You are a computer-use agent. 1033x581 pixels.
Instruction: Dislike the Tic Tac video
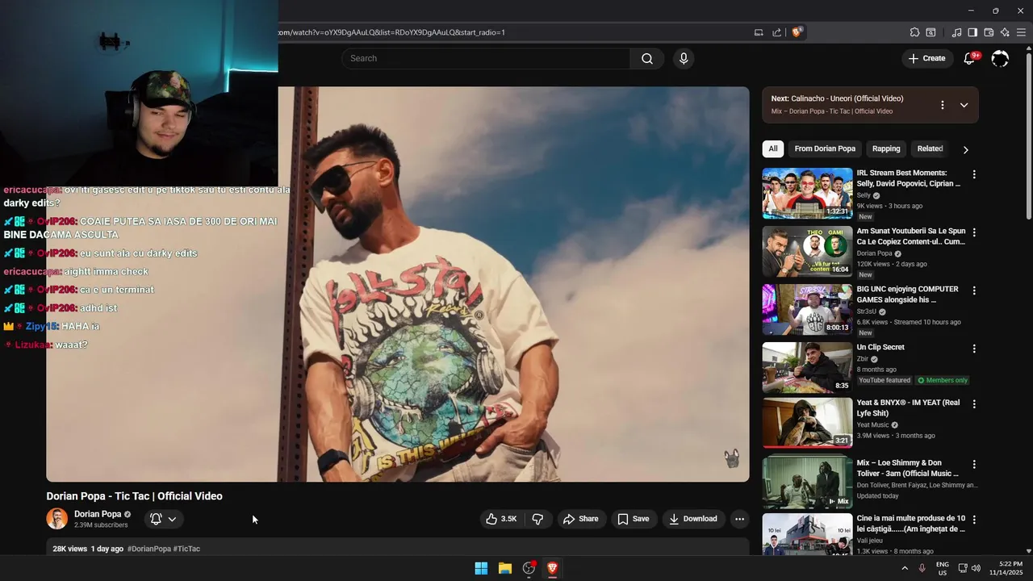[x=537, y=519]
